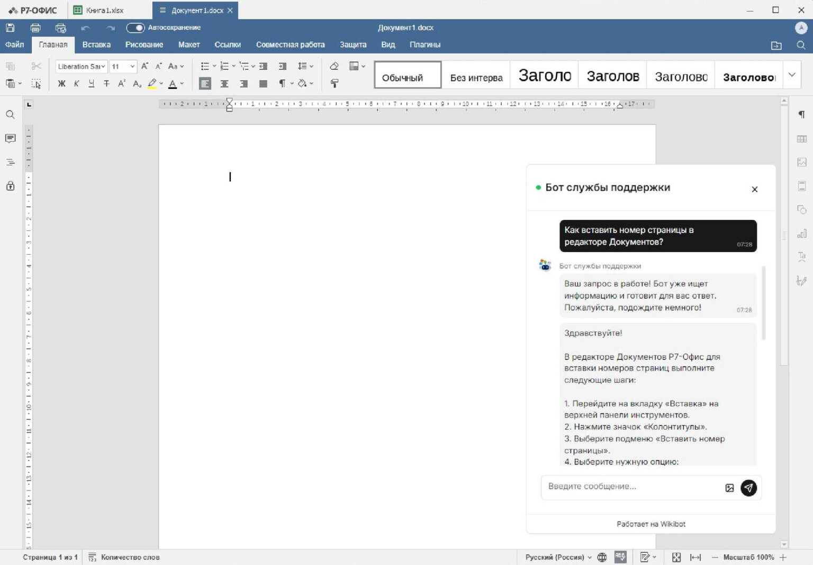Toggle bold formatting (Ж)
813x565 pixels.
(61, 84)
